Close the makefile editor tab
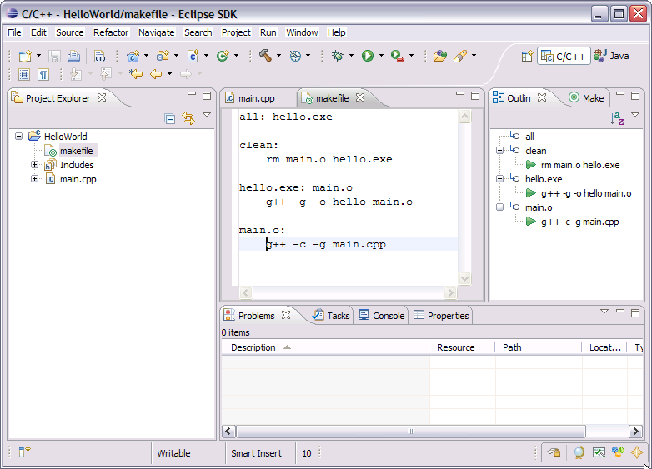The width and height of the screenshot is (652, 469). coord(360,97)
